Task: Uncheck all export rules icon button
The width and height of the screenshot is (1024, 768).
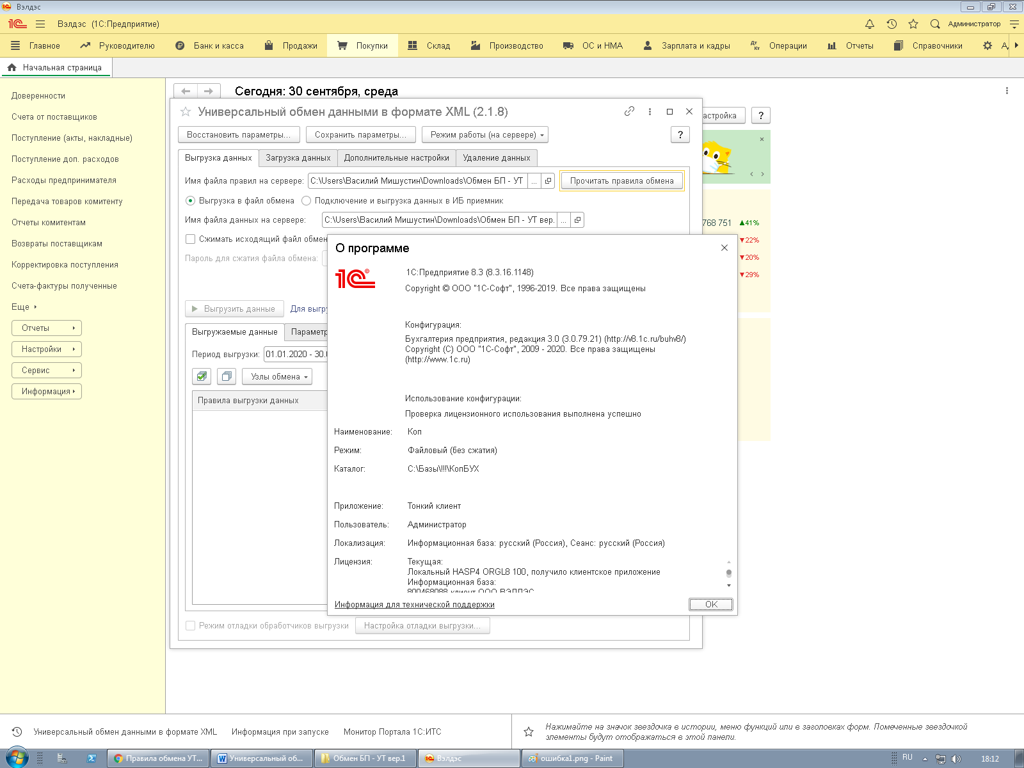Action: tap(227, 376)
